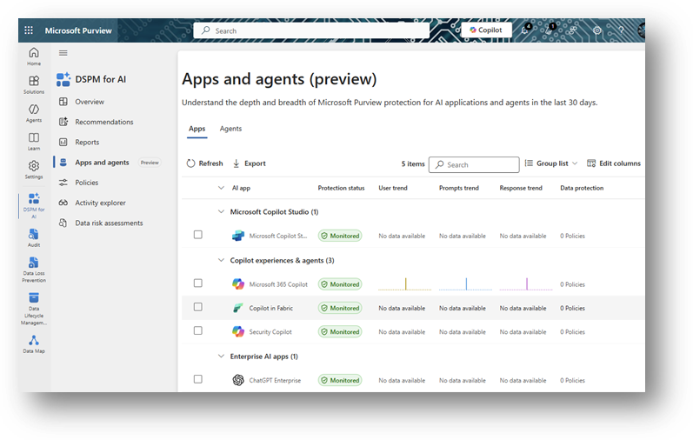Check the Security Copilot row checkbox
Screen dimensions: 693x440
point(198,330)
